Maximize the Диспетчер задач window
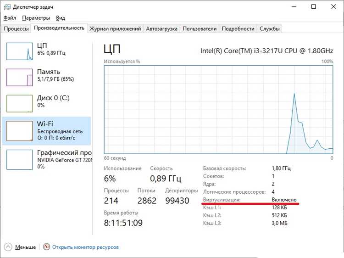The height and width of the screenshot is (258, 344). point(314,7)
